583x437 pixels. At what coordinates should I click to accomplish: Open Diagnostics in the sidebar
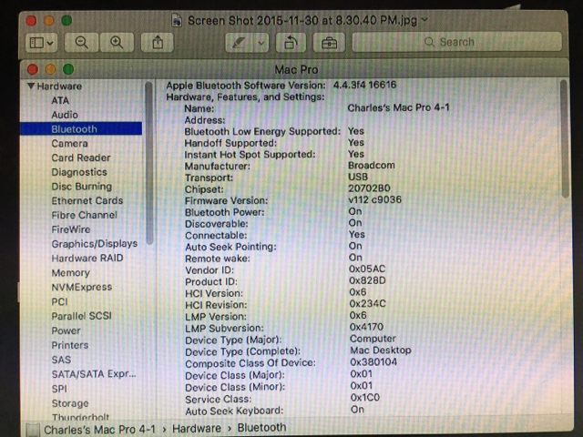[79, 172]
